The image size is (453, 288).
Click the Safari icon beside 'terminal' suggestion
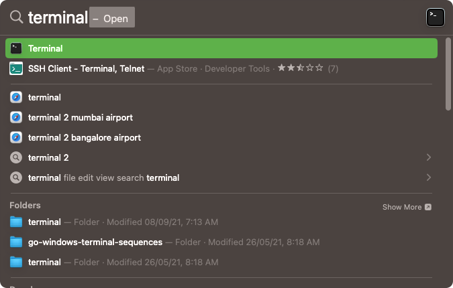pyautogui.click(x=16, y=97)
